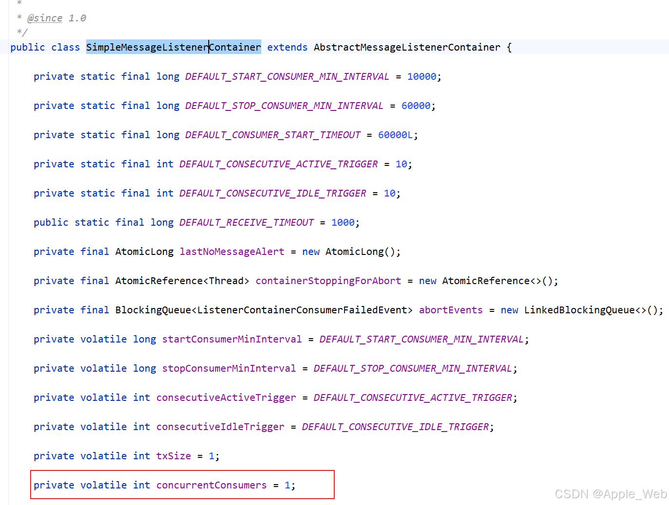Click the DEFAULT_RECEIVE_TIMEOUT constant name

[x=247, y=222]
